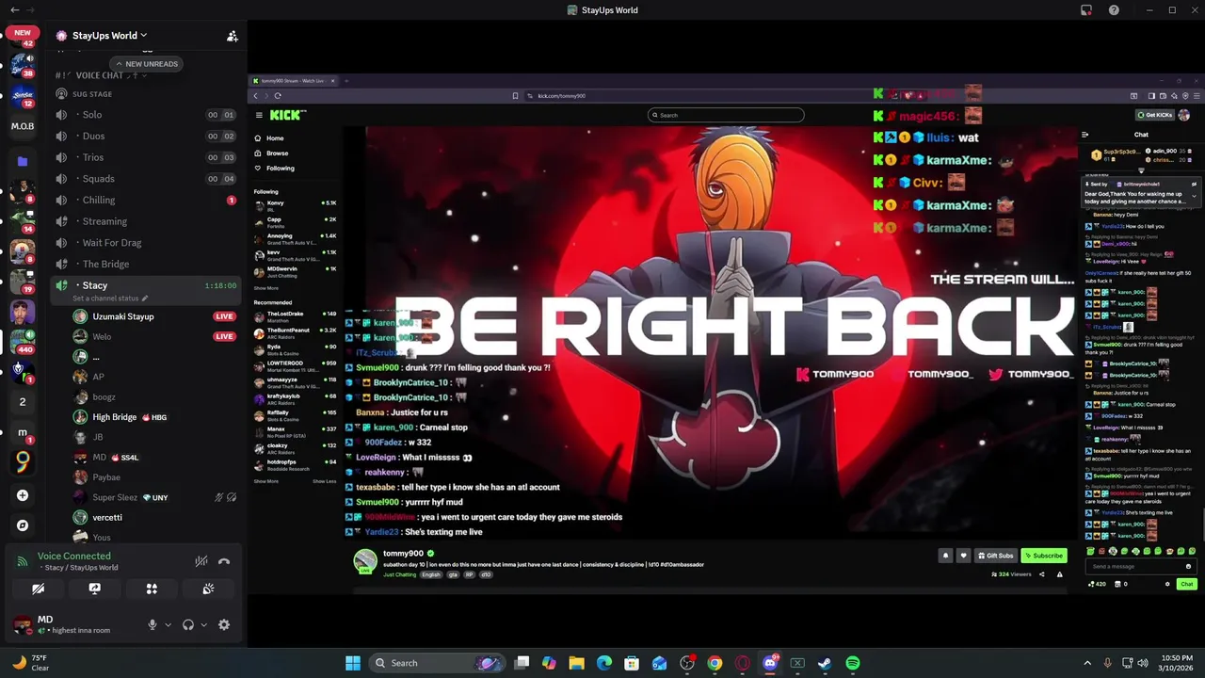This screenshot has height=678, width=1205.
Task: Open Discord user settings gear
Action: tap(224, 624)
